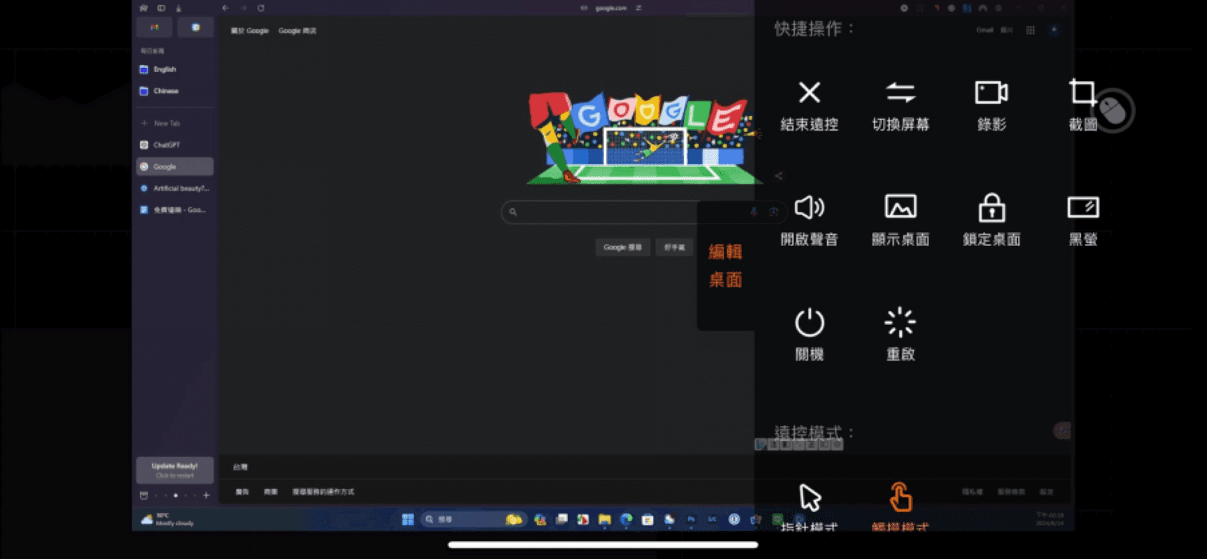Viewport: 1207px width, 559px height.
Task: Turn on sound with 開啟聲音
Action: 809,220
